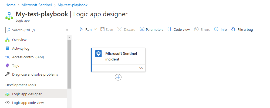Open the Run dropdown arrow
270x108 pixels.
click(95, 29)
